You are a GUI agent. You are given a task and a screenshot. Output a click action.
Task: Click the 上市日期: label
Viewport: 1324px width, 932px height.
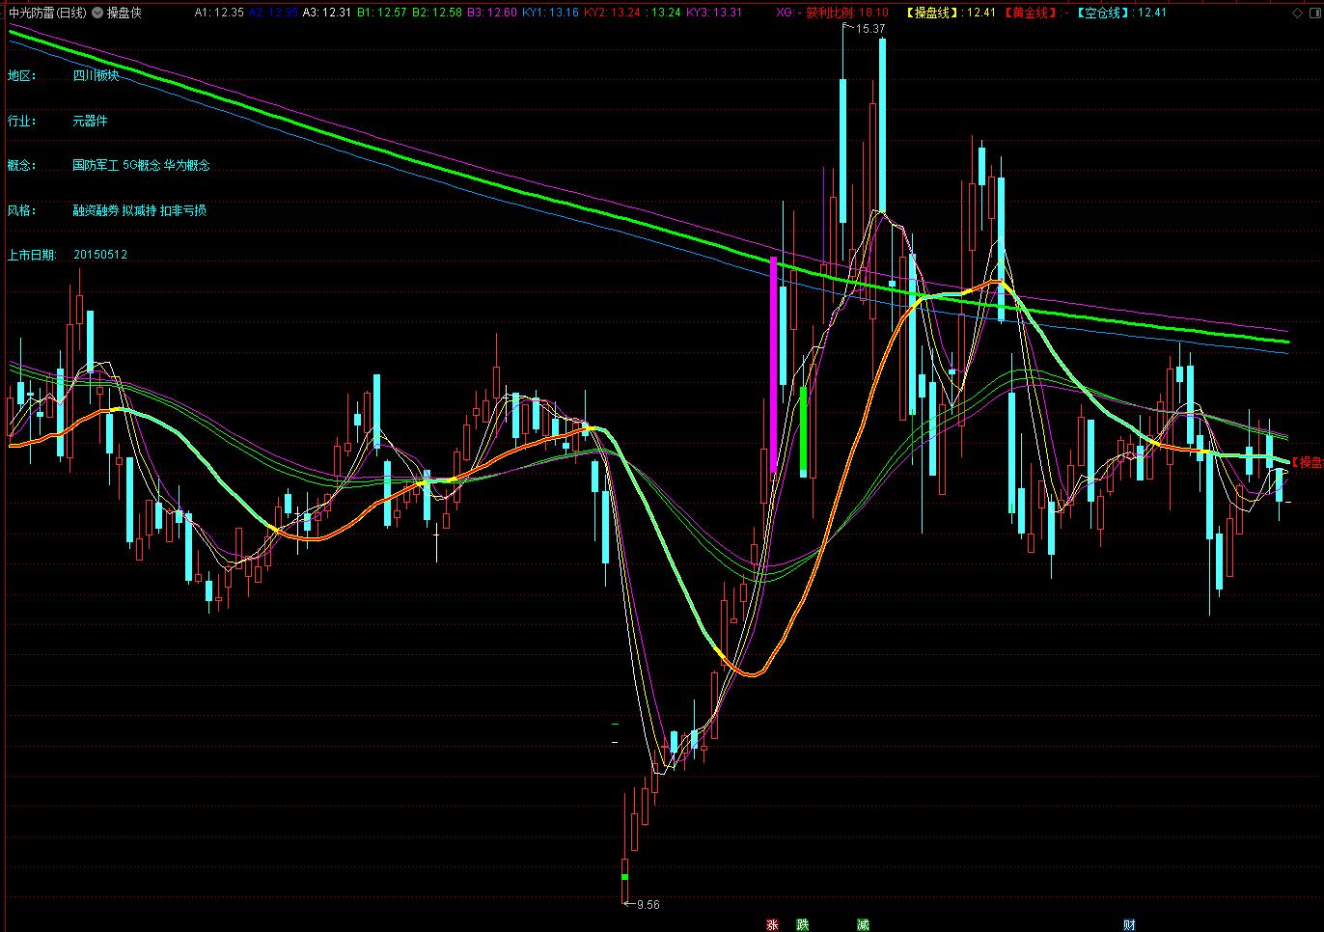(x=32, y=255)
